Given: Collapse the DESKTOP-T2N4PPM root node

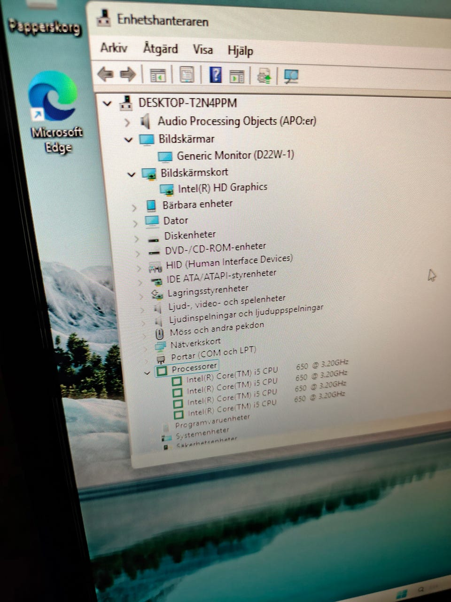Looking at the screenshot, I should (x=108, y=103).
